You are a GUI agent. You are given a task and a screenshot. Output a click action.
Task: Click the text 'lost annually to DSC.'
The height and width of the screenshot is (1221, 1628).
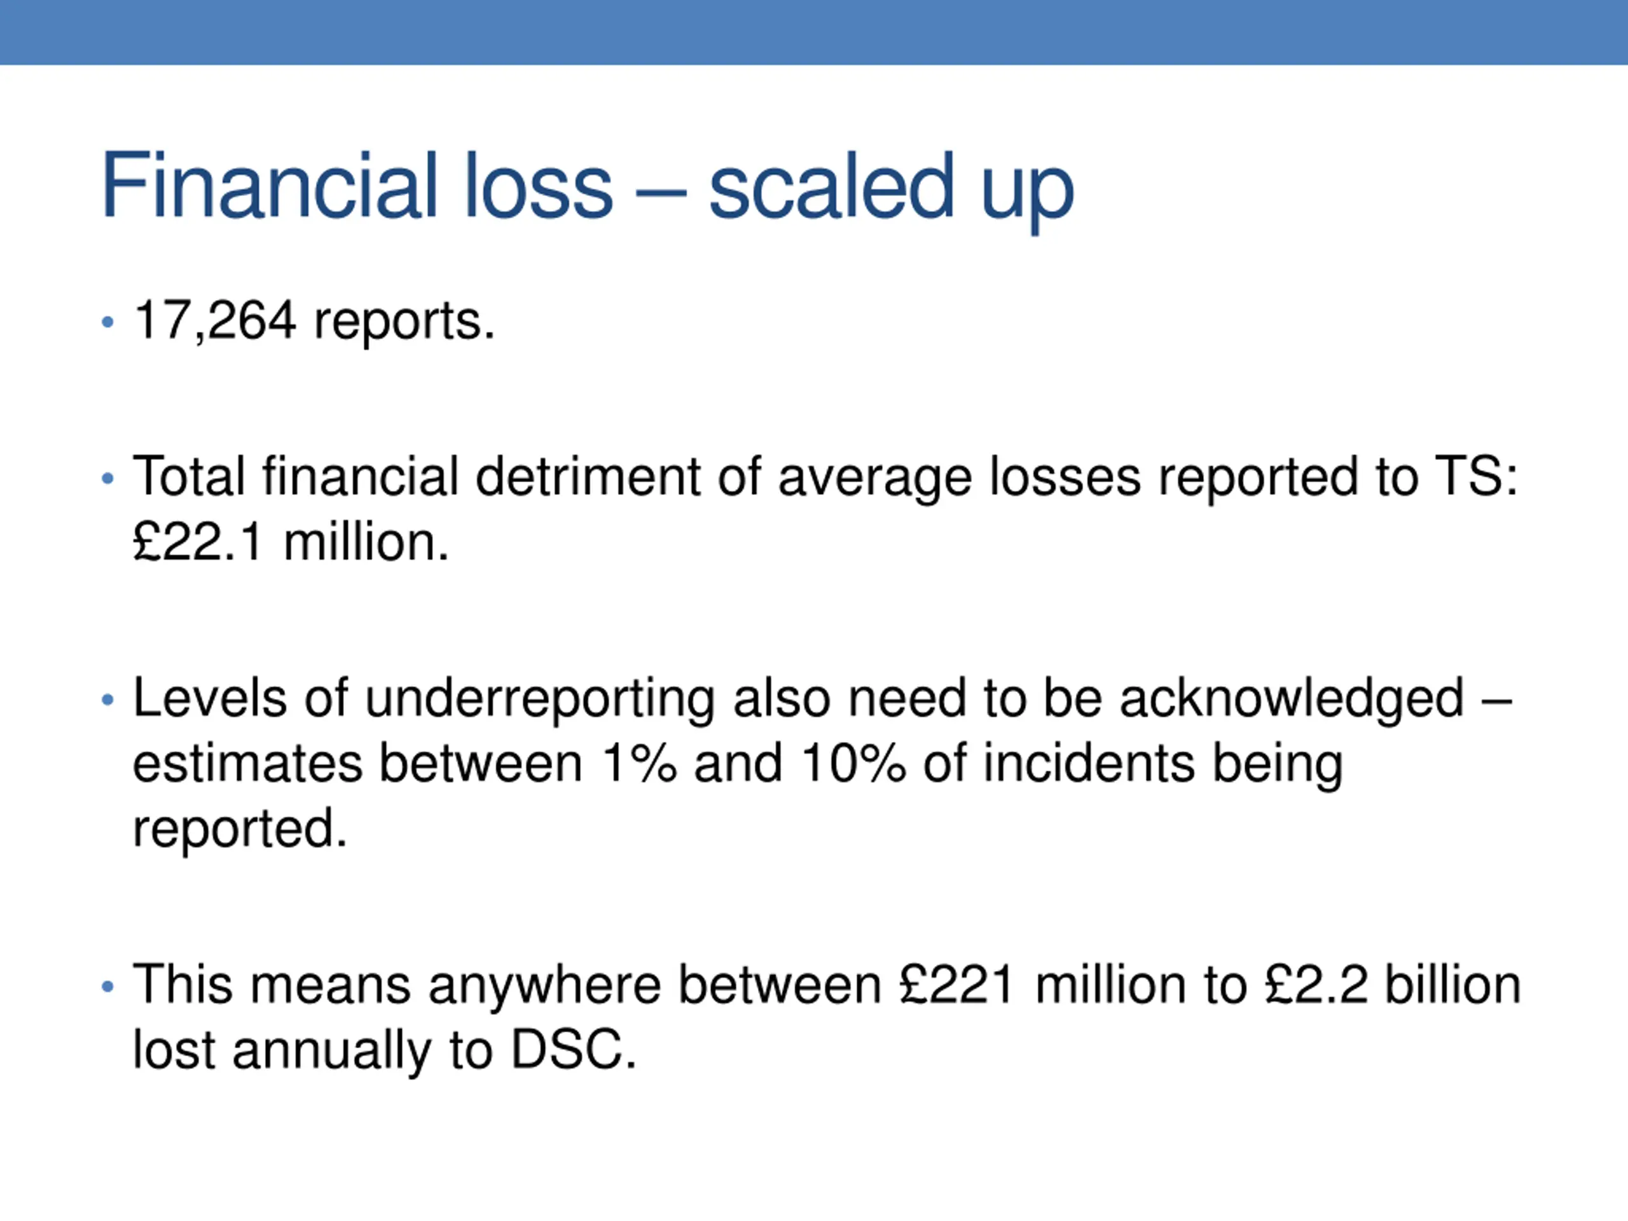point(384,1051)
